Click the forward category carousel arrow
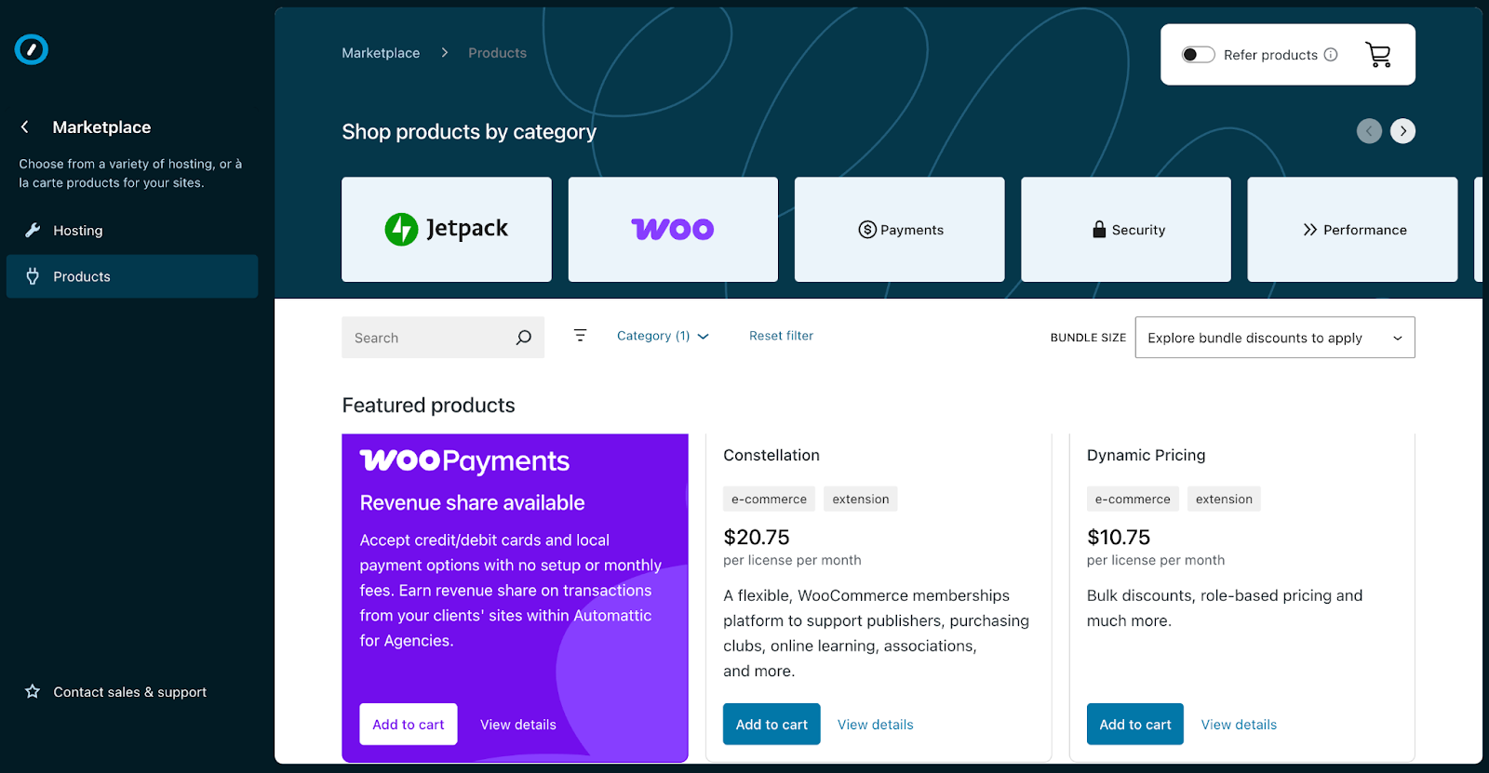 1402,130
